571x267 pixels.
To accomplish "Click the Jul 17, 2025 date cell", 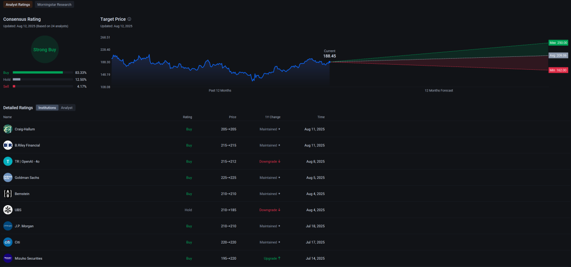I will coord(315,242).
